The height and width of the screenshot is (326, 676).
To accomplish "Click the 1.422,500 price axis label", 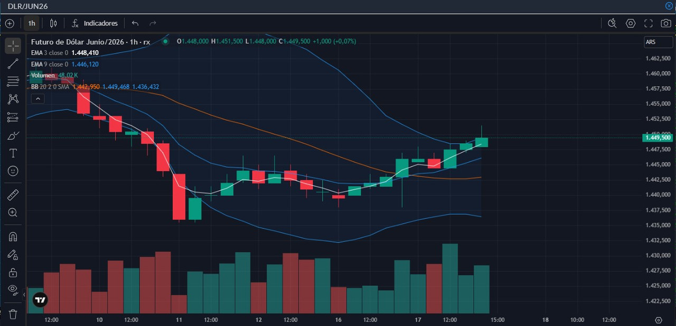I will (658, 301).
